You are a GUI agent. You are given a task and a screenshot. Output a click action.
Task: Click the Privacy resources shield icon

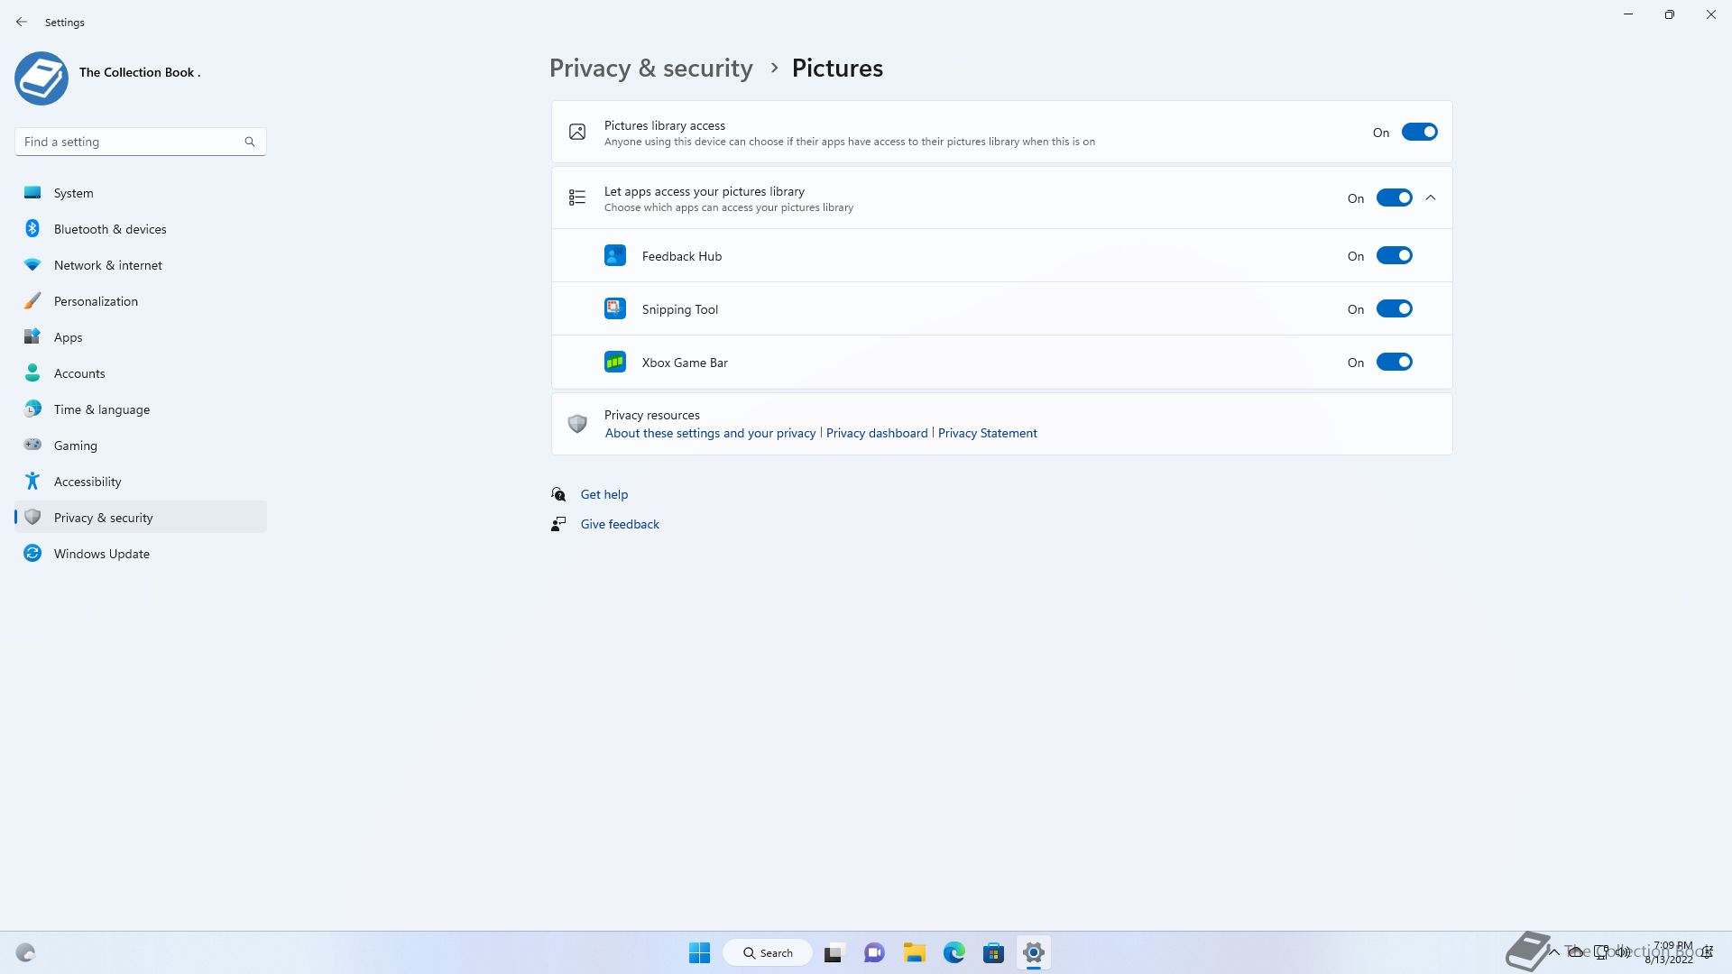point(577,423)
